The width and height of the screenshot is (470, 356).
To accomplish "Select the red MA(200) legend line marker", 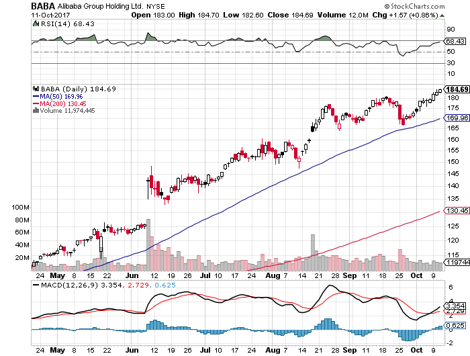I will (x=36, y=104).
